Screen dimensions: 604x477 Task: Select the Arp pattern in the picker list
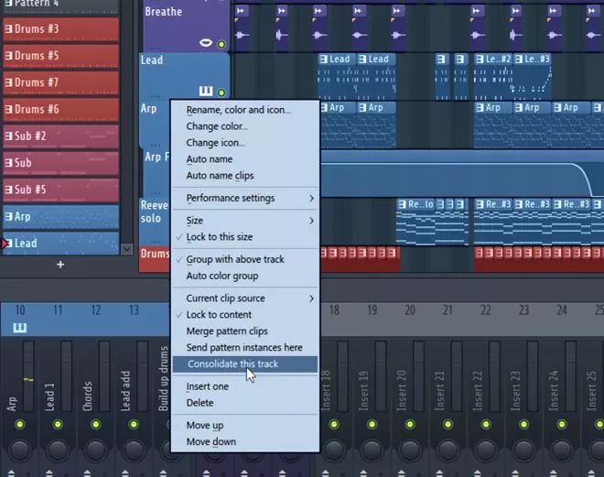point(60,217)
